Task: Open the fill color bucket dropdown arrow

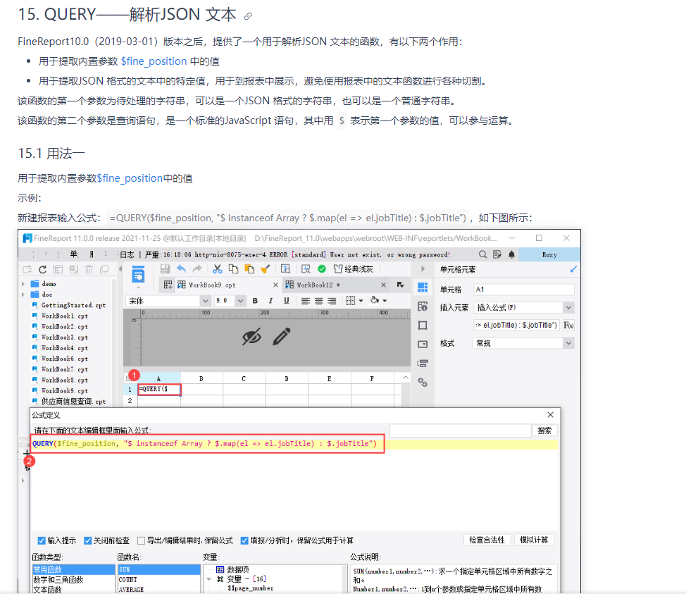Action: [x=385, y=301]
